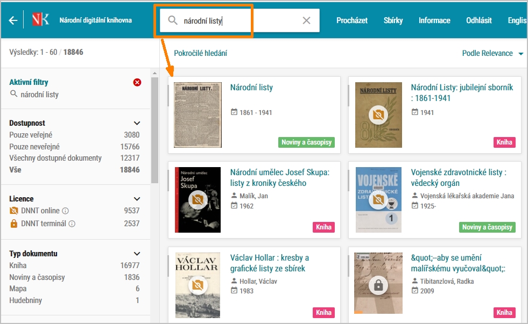The image size is (528, 324).
Task: Open the Národní listy title link
Action: click(251, 88)
